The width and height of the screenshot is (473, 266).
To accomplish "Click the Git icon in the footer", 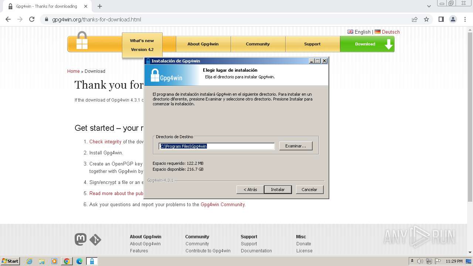I will [95, 240].
